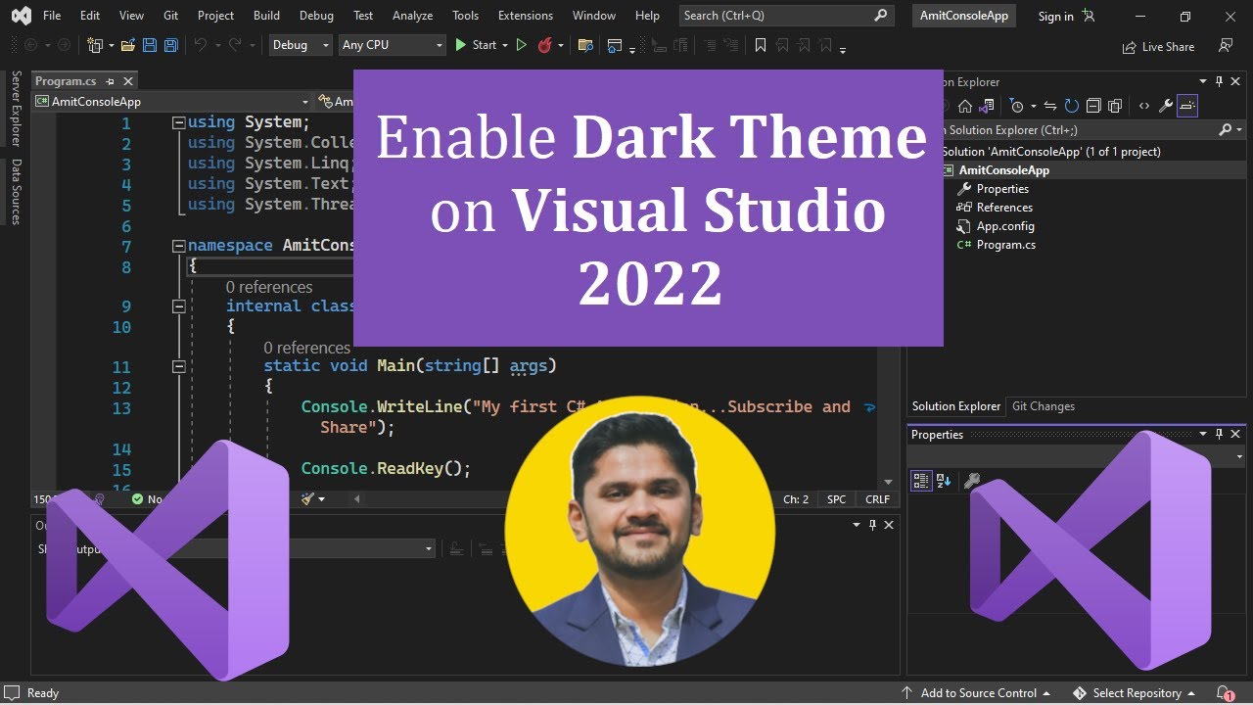The height and width of the screenshot is (705, 1253).
Task: Click the notifications bell in status bar
Action: [x=1224, y=693]
